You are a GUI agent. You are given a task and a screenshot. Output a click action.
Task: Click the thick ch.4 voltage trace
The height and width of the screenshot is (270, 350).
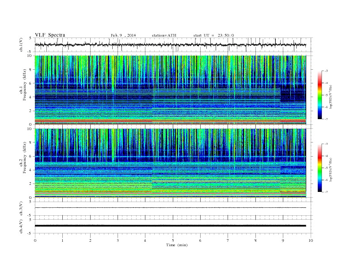[170, 226]
